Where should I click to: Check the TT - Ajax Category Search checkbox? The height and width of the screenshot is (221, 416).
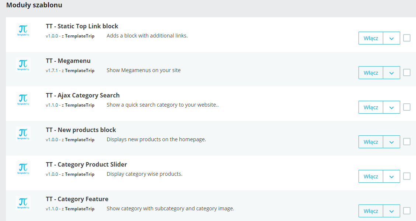tap(407, 107)
